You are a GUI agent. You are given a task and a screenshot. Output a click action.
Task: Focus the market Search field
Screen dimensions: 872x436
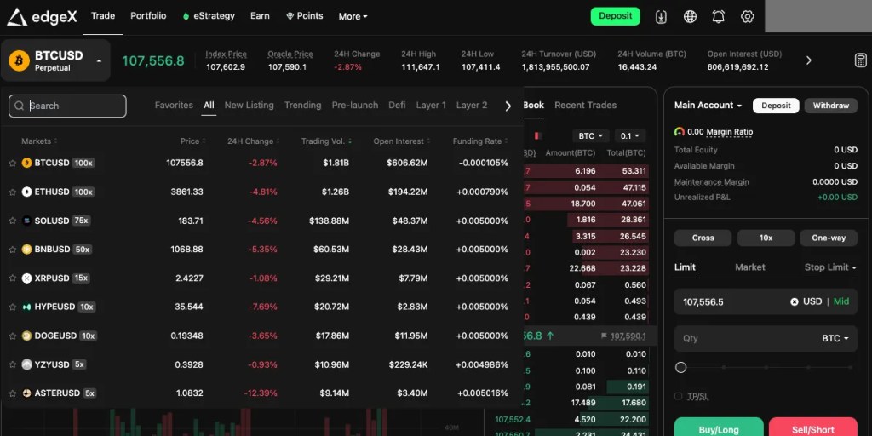coord(67,106)
